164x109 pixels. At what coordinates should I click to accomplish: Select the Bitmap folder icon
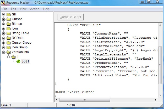(x=8, y=24)
